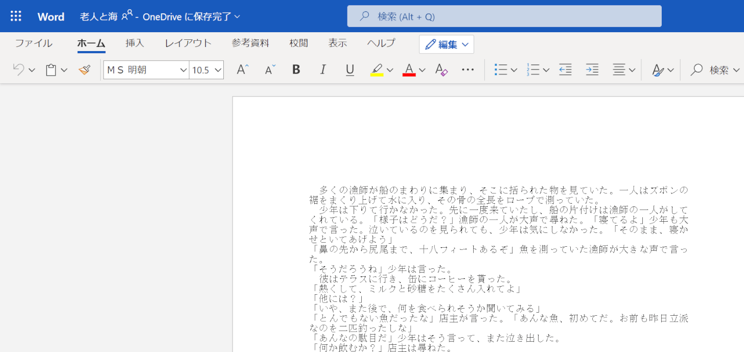Viewport: 744px width, 352px height.
Task: Open the font name dropdown MS 明朝
Action: 146,70
